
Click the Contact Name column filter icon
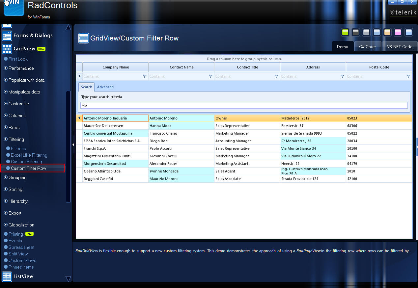click(210, 76)
